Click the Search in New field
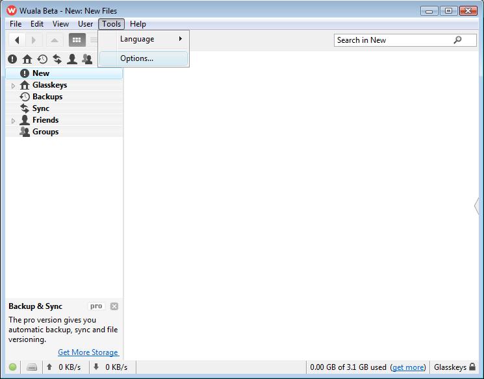This screenshot has width=484, height=379. pos(393,40)
